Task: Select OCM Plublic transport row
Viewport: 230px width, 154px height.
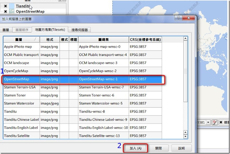Action: click(83, 55)
